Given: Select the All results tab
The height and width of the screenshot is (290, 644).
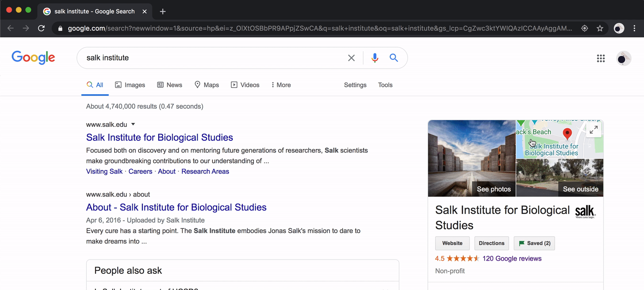Looking at the screenshot, I should [95, 85].
